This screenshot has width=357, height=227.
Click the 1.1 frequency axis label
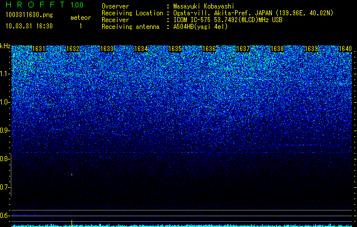[5, 74]
